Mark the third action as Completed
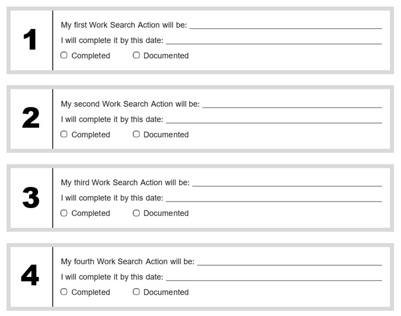This screenshot has height=316, width=401. click(x=64, y=213)
